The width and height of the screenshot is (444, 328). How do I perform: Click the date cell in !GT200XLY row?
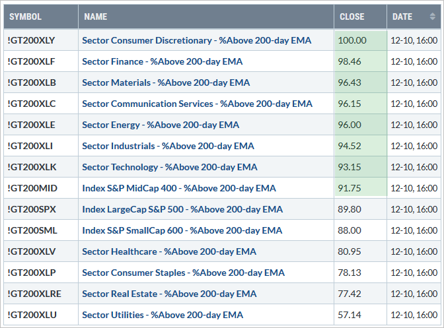point(414,40)
